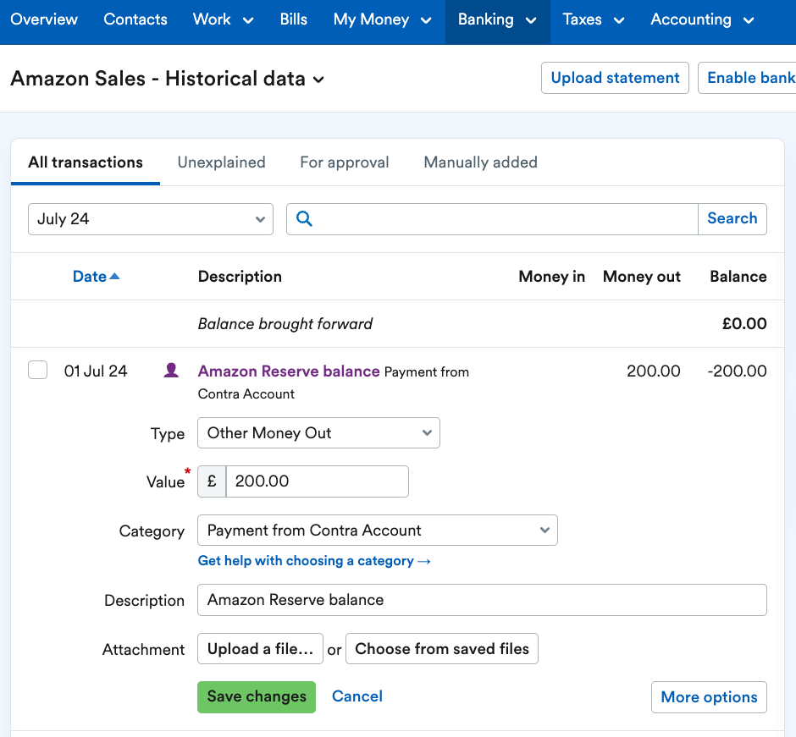Click the Search button

[x=732, y=218]
